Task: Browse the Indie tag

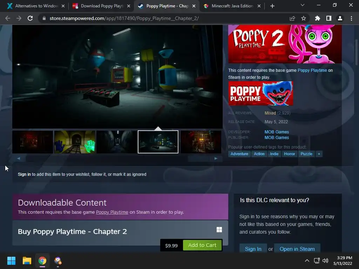Action: (x=274, y=154)
